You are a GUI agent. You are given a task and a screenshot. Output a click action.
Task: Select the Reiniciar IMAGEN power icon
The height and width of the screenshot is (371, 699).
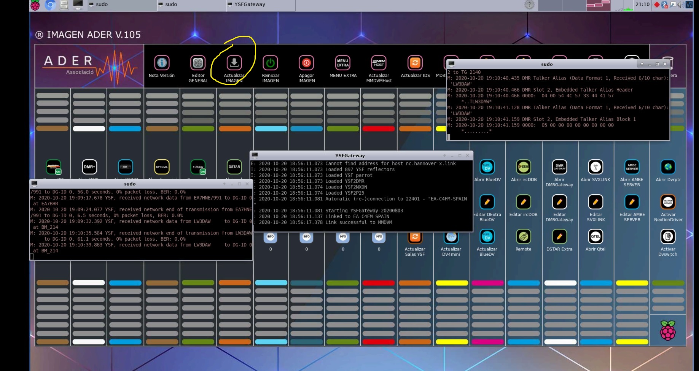(x=270, y=63)
